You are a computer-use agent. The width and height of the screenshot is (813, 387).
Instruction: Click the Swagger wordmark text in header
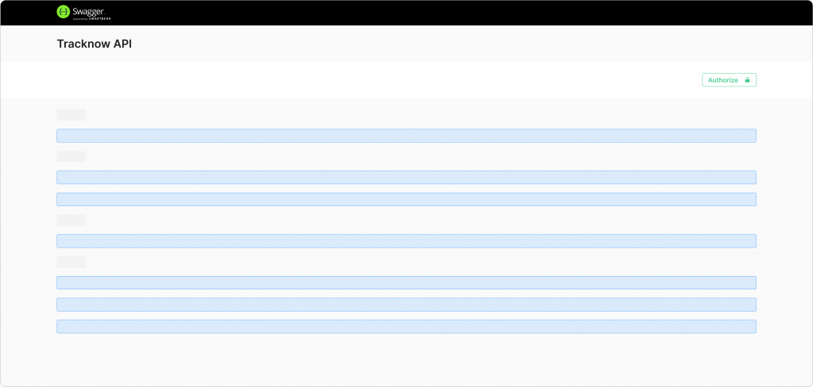[88, 10]
